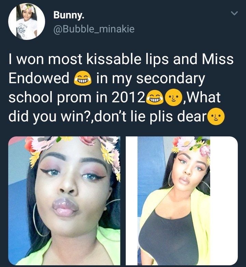
Task: Click the white margin of right photo
Action: coord(224,201)
